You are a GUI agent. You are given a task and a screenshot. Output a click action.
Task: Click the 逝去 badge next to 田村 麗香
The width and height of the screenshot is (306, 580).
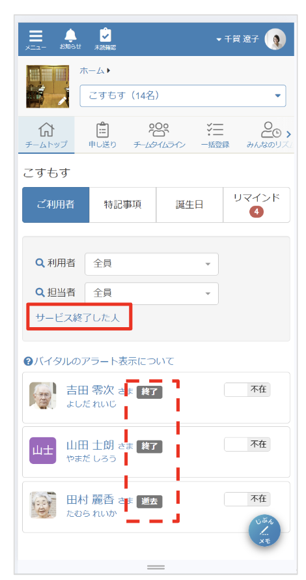click(x=149, y=502)
